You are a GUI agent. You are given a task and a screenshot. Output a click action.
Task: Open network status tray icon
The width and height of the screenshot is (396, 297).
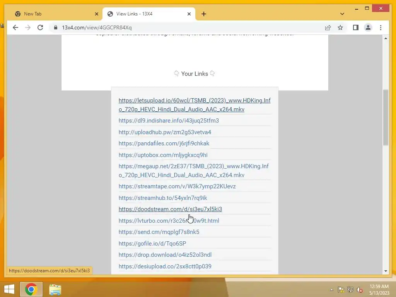pos(350,290)
